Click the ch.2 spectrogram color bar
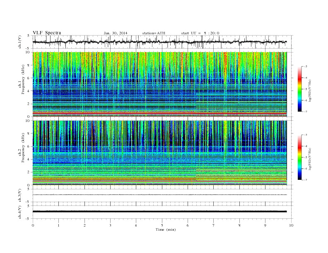This screenshot has width=328, height=253. (299, 158)
